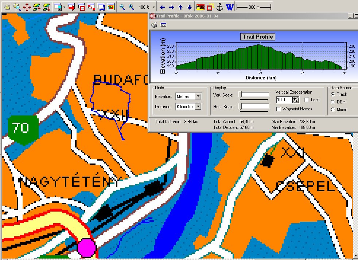Image resolution: width=358 pixels, height=260 pixels.
Task: Print the trail profile with printer icon
Action: 154,25
